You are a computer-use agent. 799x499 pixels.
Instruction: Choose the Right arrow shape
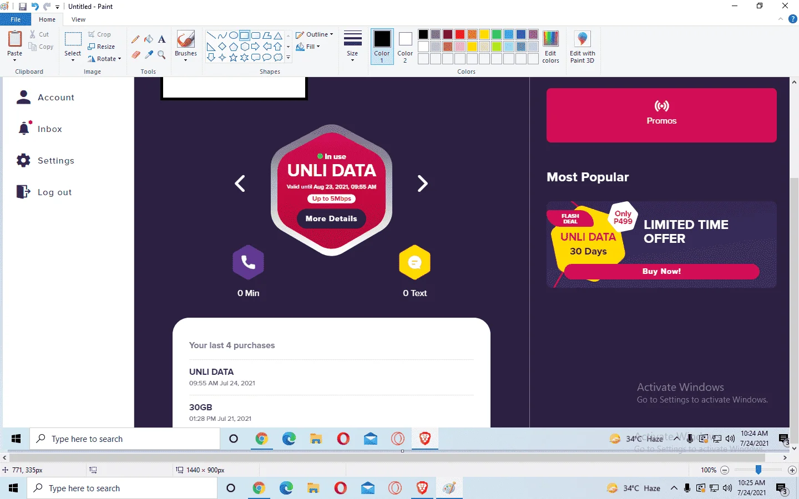[256, 47]
